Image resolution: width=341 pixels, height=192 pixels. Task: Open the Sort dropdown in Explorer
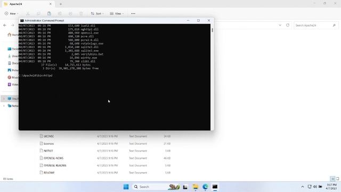pyautogui.click(x=97, y=14)
